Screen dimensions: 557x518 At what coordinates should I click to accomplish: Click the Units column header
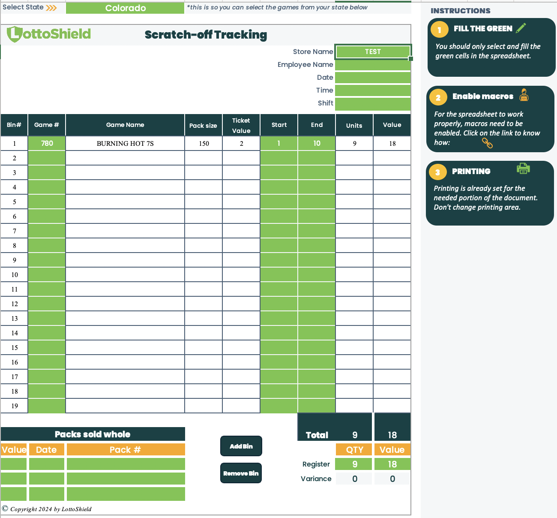pos(354,125)
